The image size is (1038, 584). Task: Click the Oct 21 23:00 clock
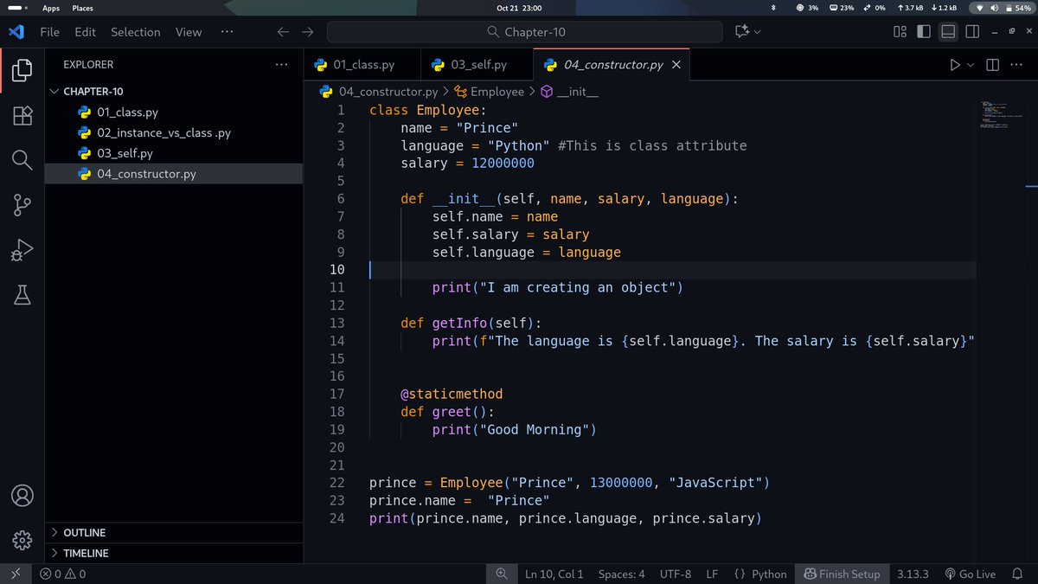[518, 8]
